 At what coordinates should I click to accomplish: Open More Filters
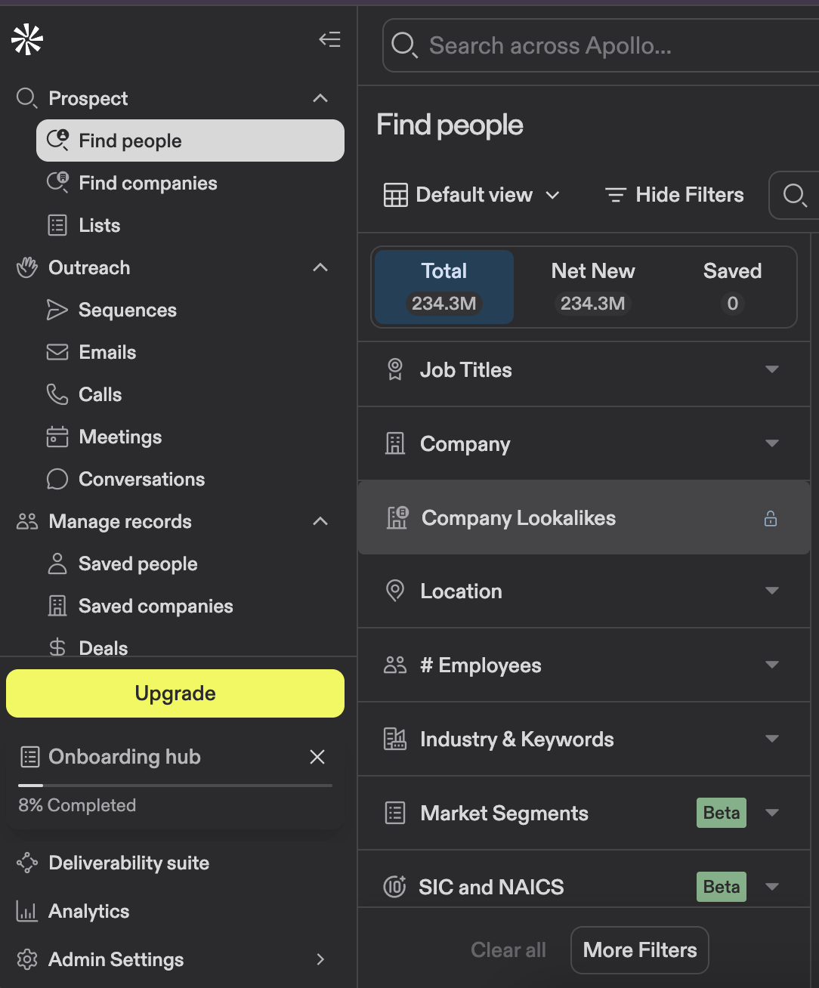[639, 949]
